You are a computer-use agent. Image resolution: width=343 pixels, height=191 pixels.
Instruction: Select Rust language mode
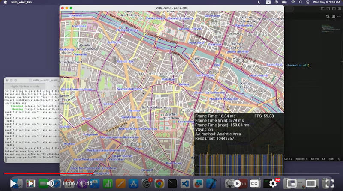(331, 159)
